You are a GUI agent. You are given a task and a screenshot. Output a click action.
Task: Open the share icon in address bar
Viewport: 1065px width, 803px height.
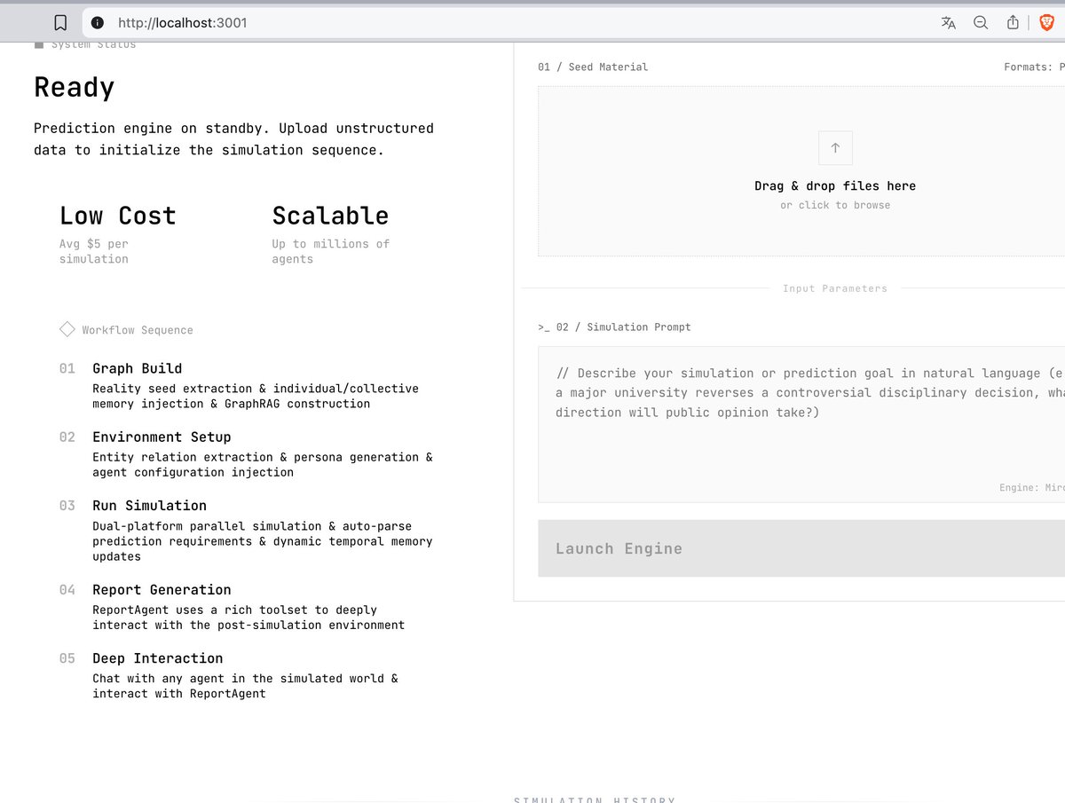pyautogui.click(x=1013, y=23)
